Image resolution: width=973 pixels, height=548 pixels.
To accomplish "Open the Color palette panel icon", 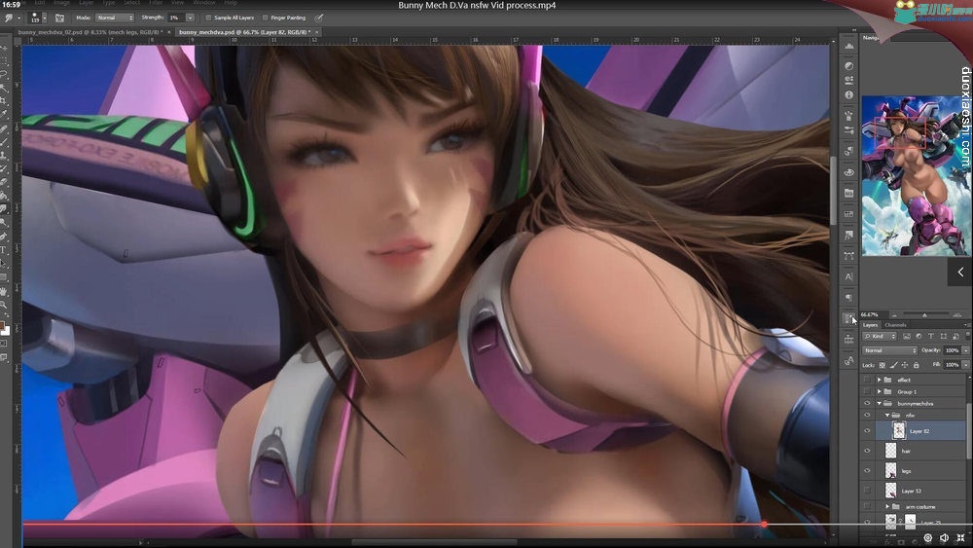I will pyautogui.click(x=848, y=172).
